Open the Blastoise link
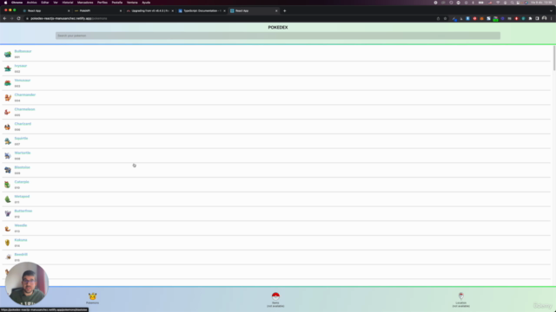 [22, 167]
